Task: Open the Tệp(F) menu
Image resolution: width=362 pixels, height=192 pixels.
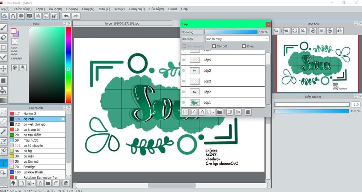Action: click(x=5, y=9)
